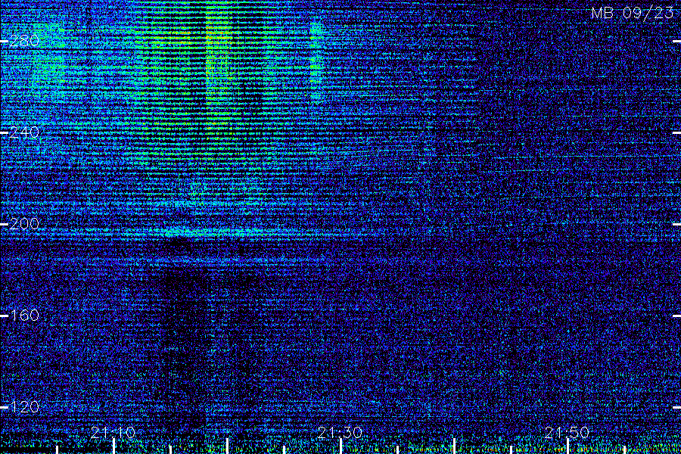Click the 21:30 time axis label
Screen dimensions: 681x454
pos(340,432)
